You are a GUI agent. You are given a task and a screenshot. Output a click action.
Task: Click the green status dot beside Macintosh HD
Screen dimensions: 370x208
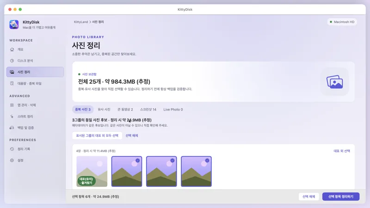[x=331, y=22]
